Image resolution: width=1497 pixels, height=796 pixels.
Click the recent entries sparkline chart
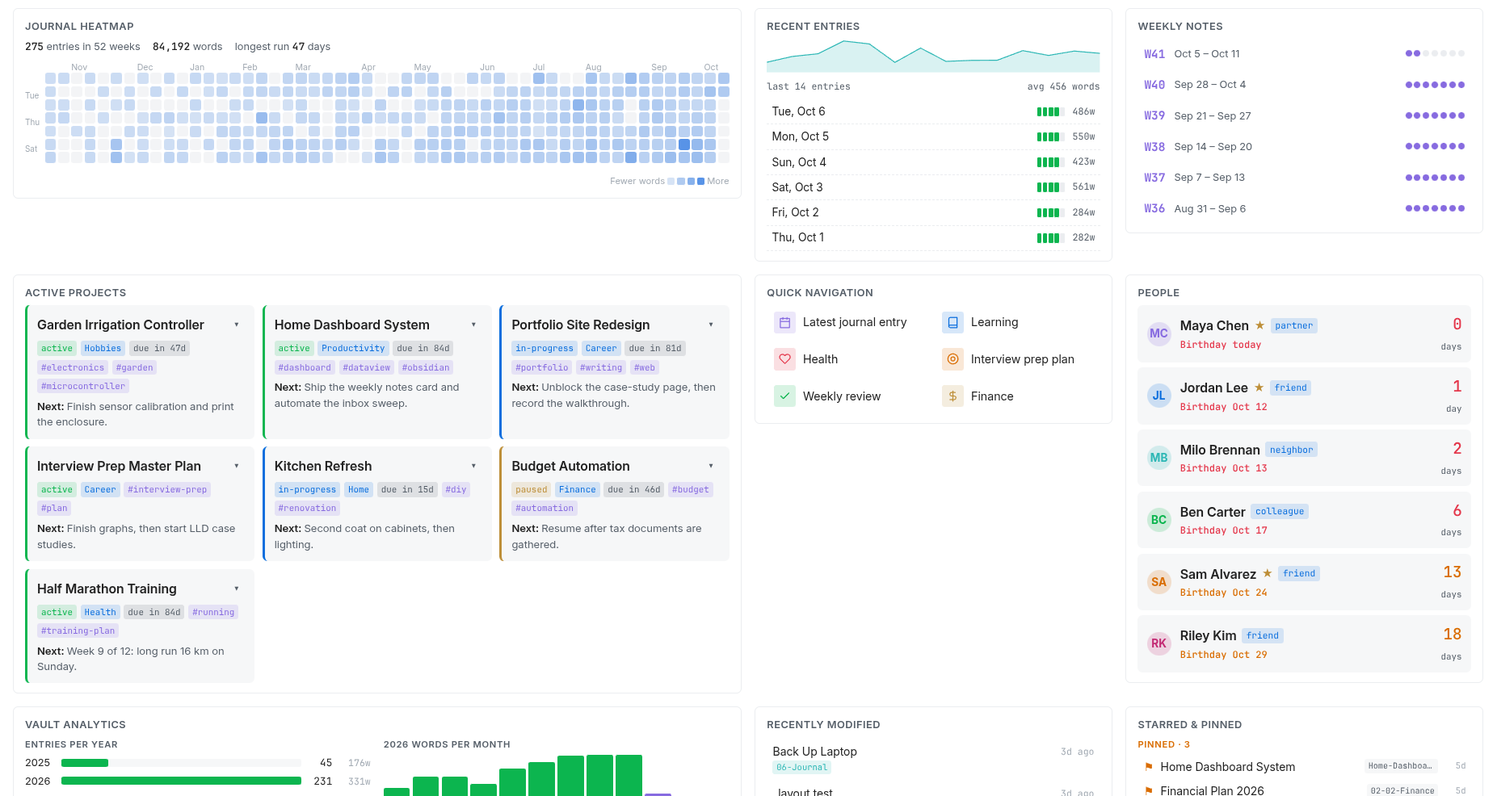coord(933,56)
